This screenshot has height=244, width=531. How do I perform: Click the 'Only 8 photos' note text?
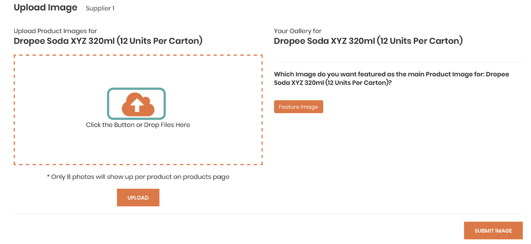138,177
